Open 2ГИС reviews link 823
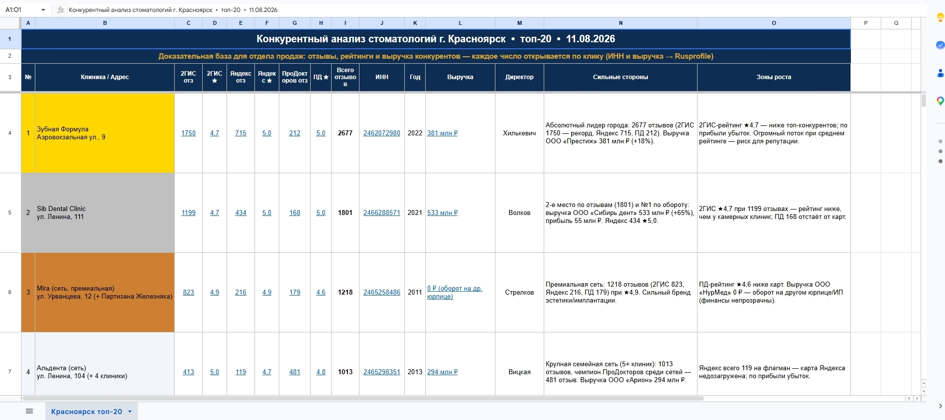The width and height of the screenshot is (945, 420). [x=188, y=292]
